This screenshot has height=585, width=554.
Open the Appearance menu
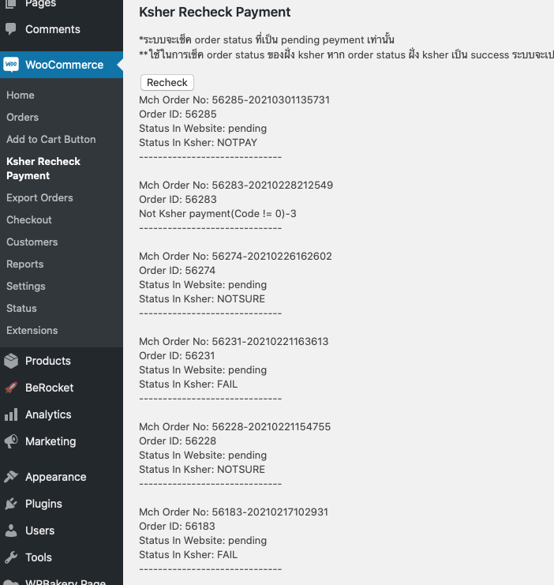[x=55, y=477]
